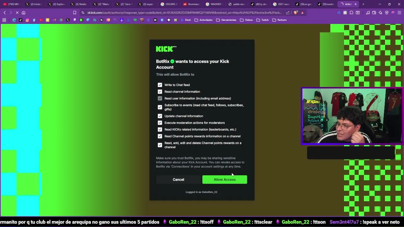Viewport: 404px width, 227px height.
Task: Expand the Videos bookmarks folder
Action: [246, 20]
